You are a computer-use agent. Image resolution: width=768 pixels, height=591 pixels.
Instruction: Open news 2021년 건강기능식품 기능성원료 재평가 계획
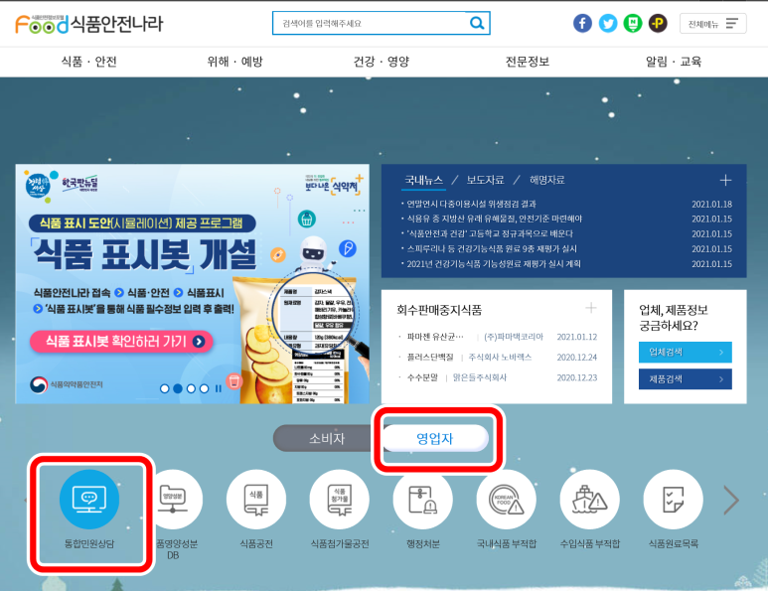[x=494, y=264]
